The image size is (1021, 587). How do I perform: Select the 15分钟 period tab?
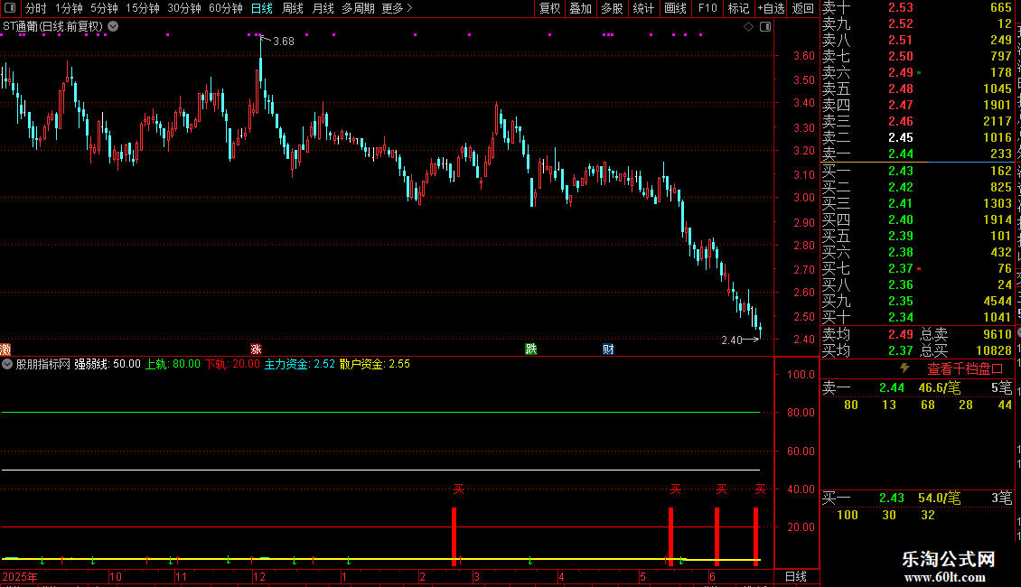tap(143, 8)
